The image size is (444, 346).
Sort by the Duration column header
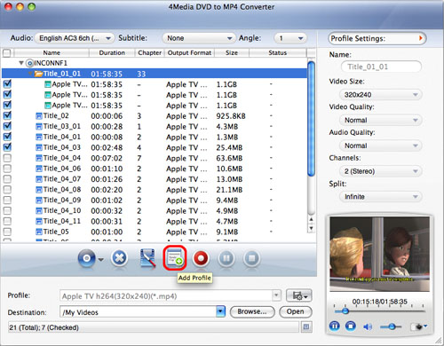112,53
